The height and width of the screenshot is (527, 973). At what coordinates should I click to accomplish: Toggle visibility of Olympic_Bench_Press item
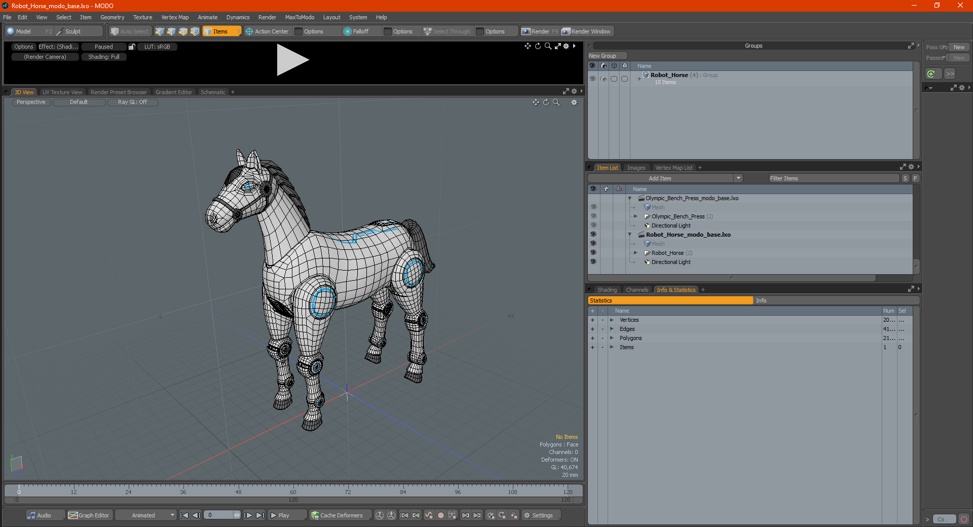coord(593,216)
